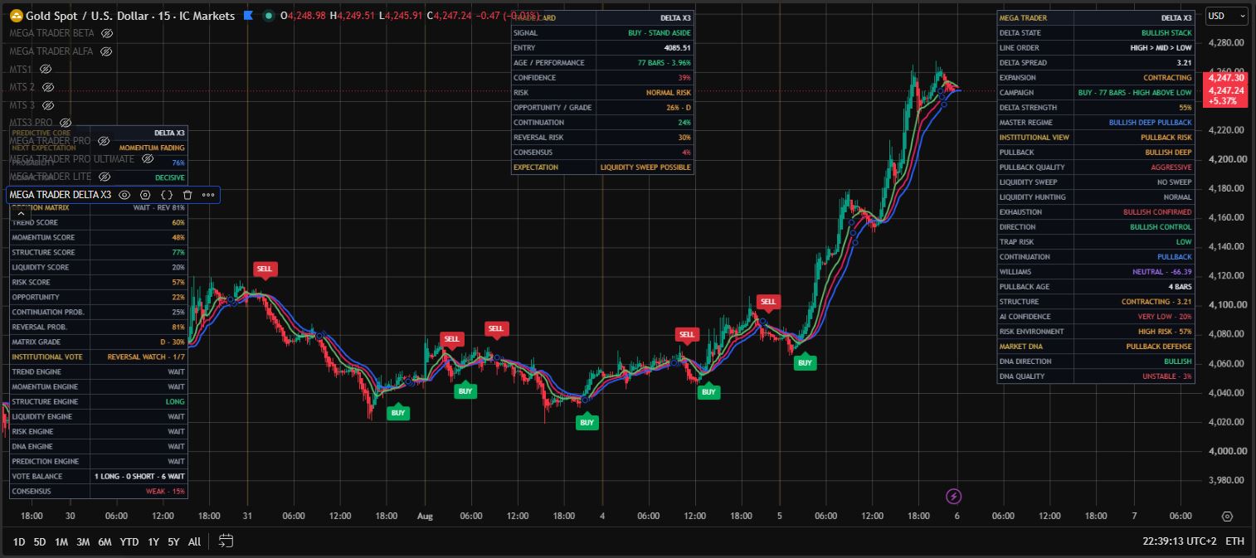
Task: Select the 5D time range
Action: (x=40, y=541)
